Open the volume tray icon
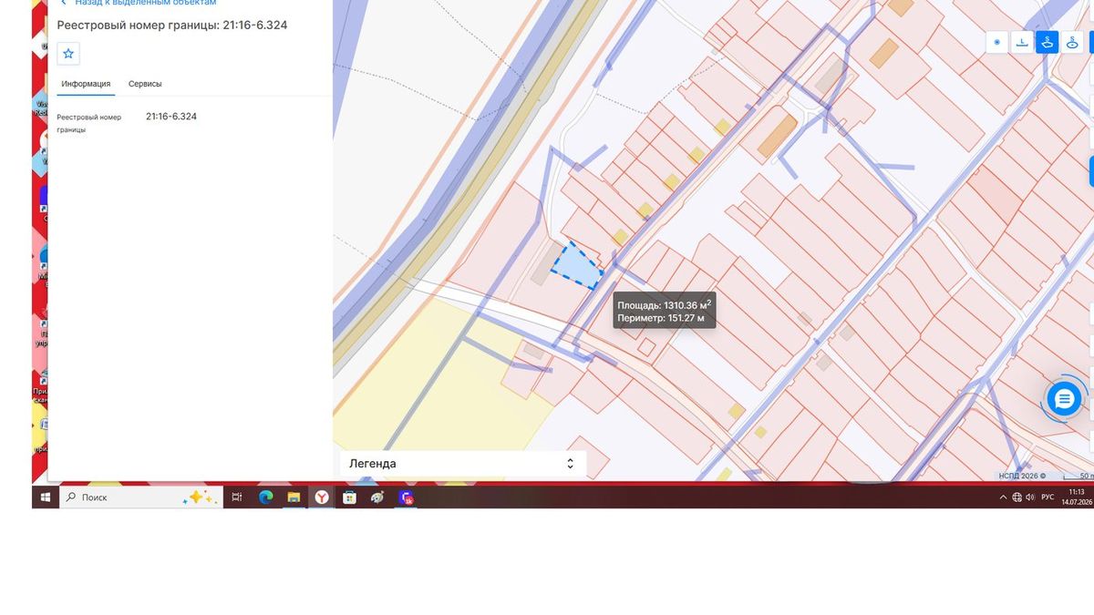Screen dimensions: 1094x615 1030,497
